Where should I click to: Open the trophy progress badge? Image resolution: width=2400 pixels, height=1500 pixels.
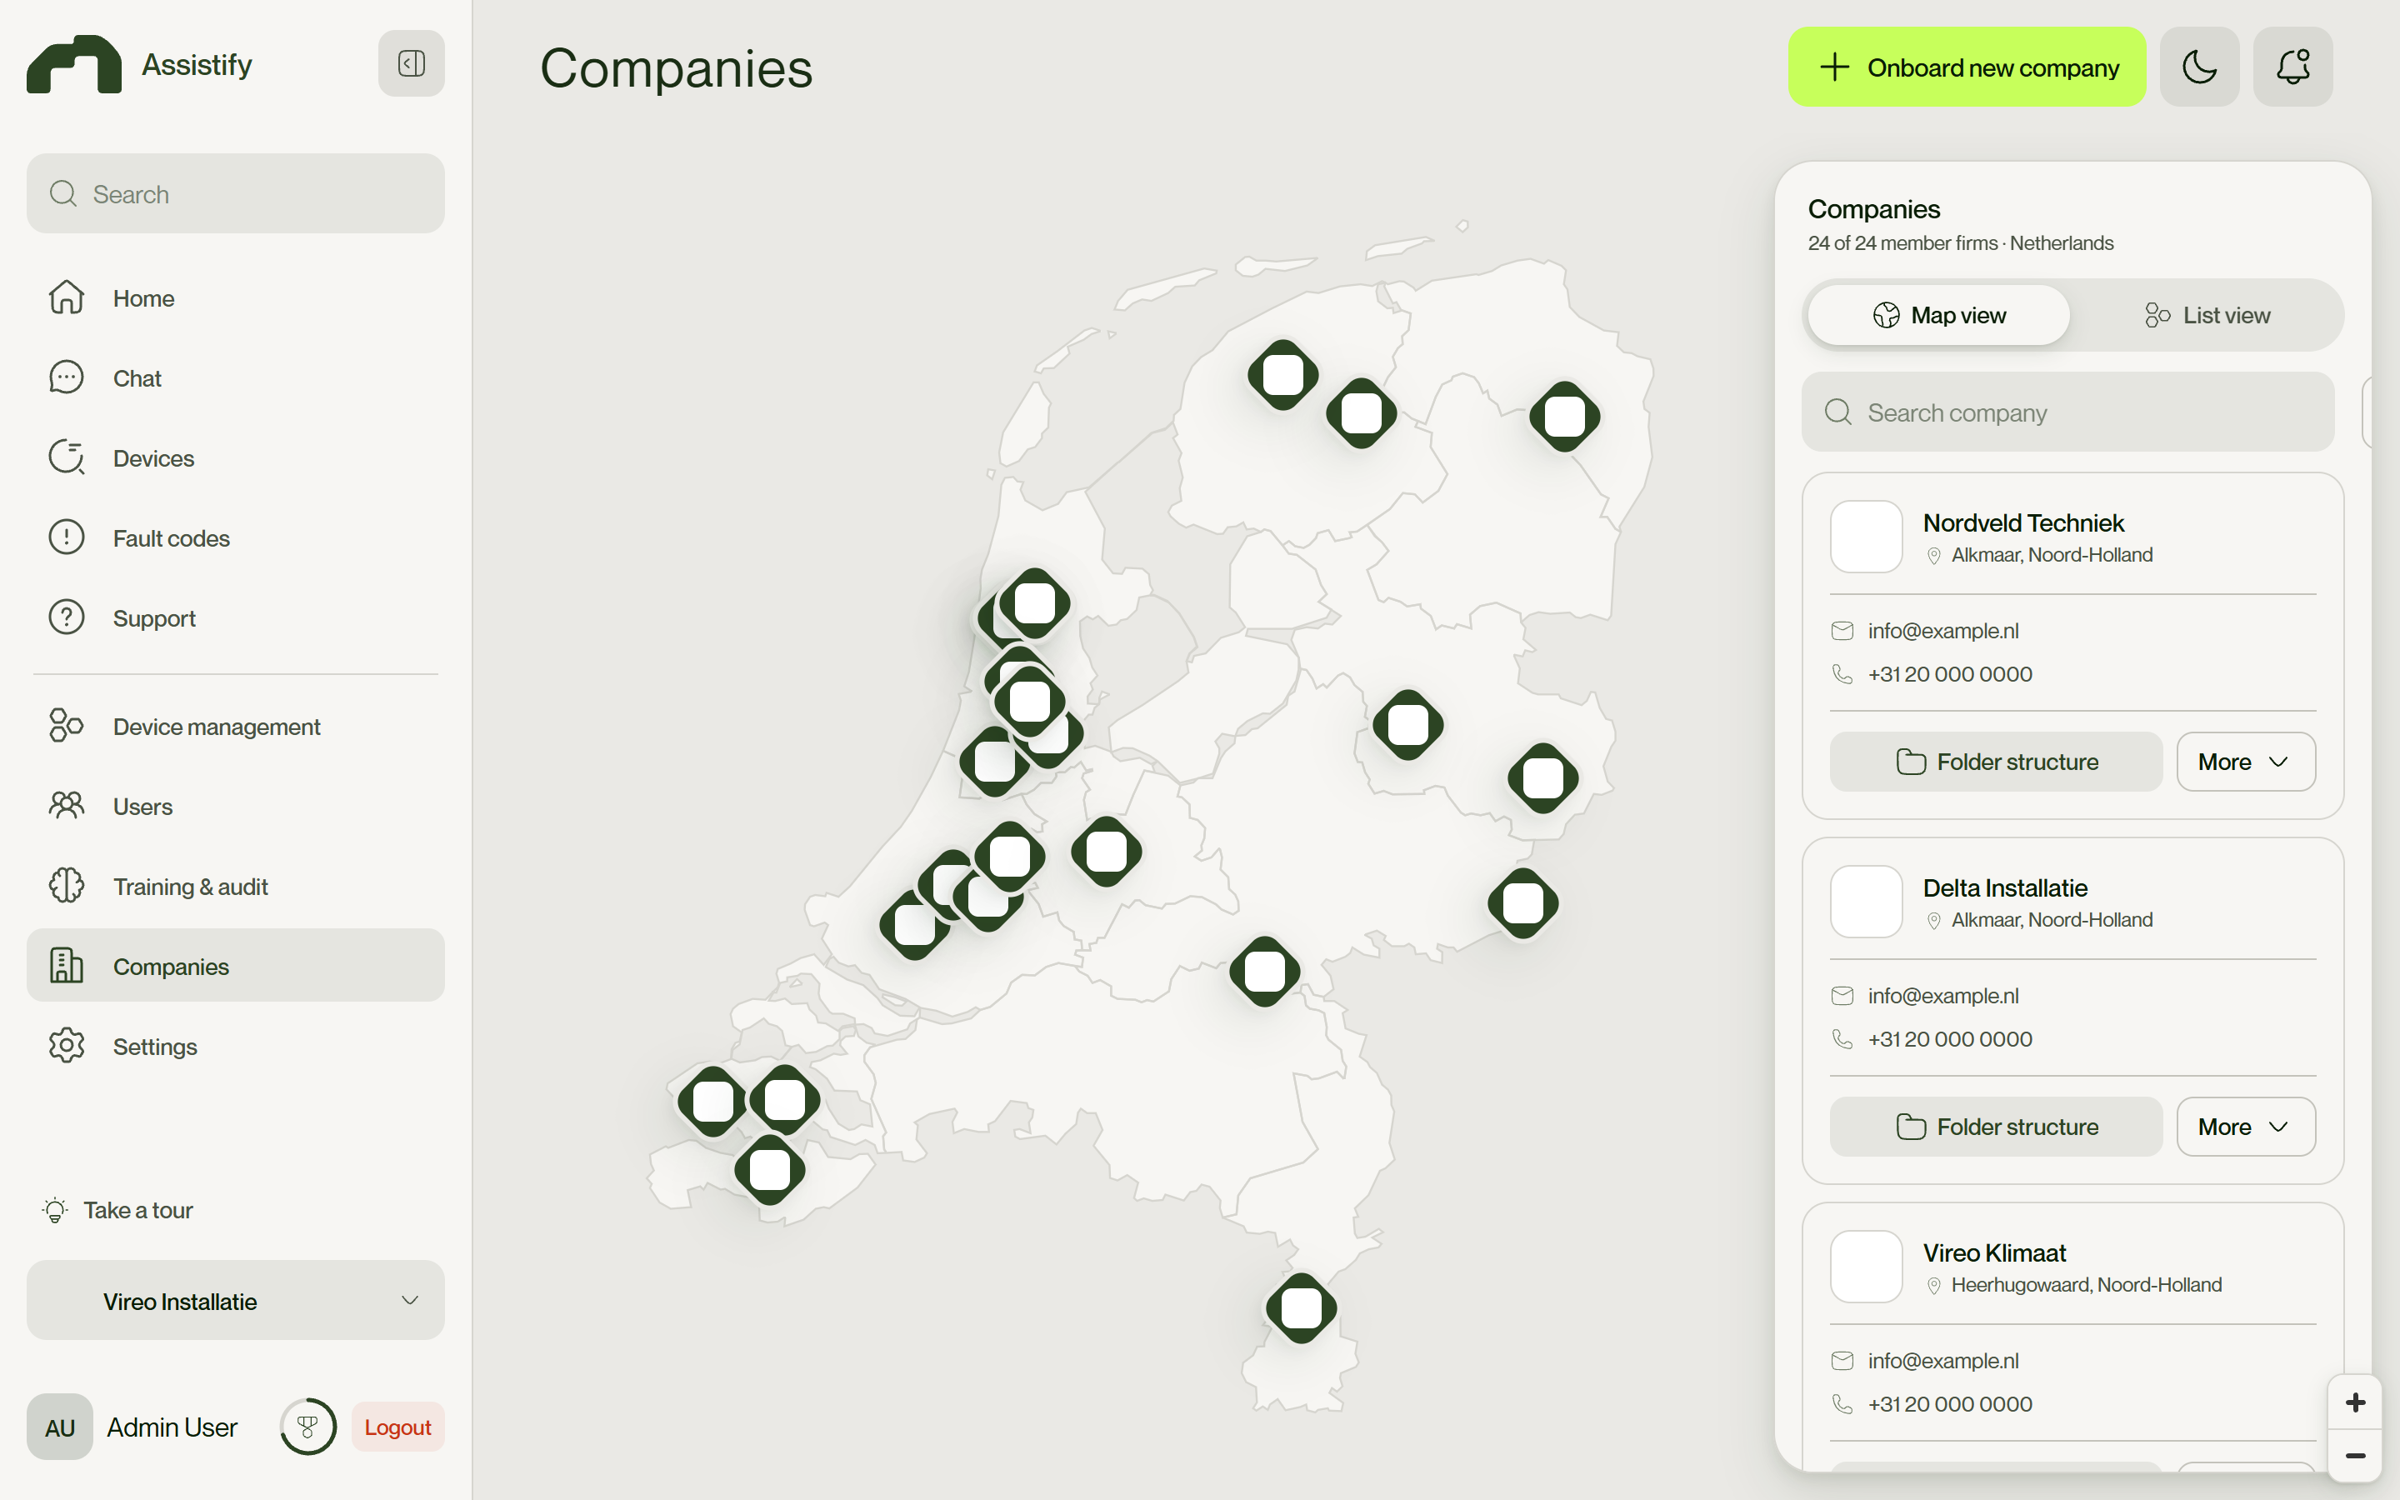[x=307, y=1427]
